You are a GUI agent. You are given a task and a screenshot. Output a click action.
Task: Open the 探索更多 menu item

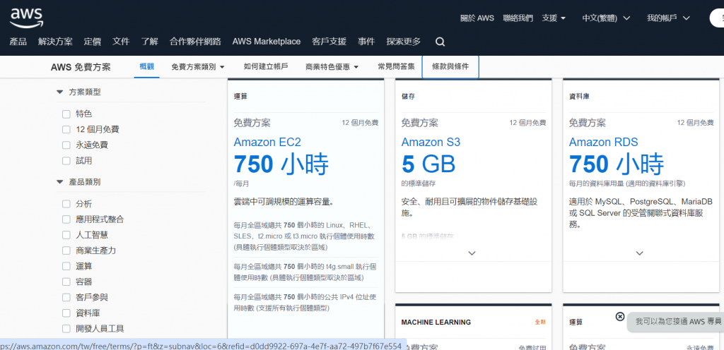click(x=404, y=42)
